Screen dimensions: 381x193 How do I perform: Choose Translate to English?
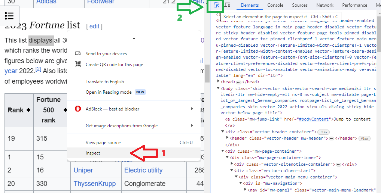134,82
